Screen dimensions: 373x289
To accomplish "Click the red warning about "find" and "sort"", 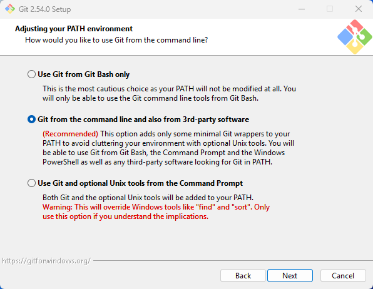I will coord(156,211).
